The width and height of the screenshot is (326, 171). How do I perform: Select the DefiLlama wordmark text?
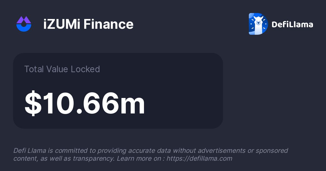click(292, 24)
